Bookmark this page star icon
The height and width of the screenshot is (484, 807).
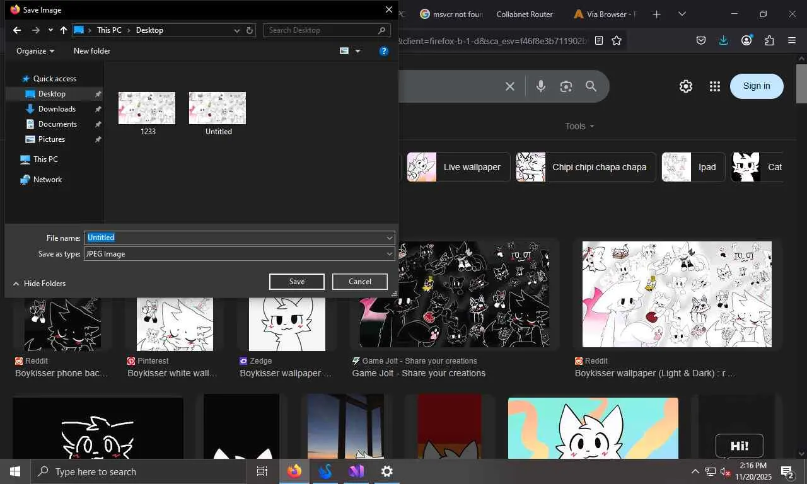[617, 40]
